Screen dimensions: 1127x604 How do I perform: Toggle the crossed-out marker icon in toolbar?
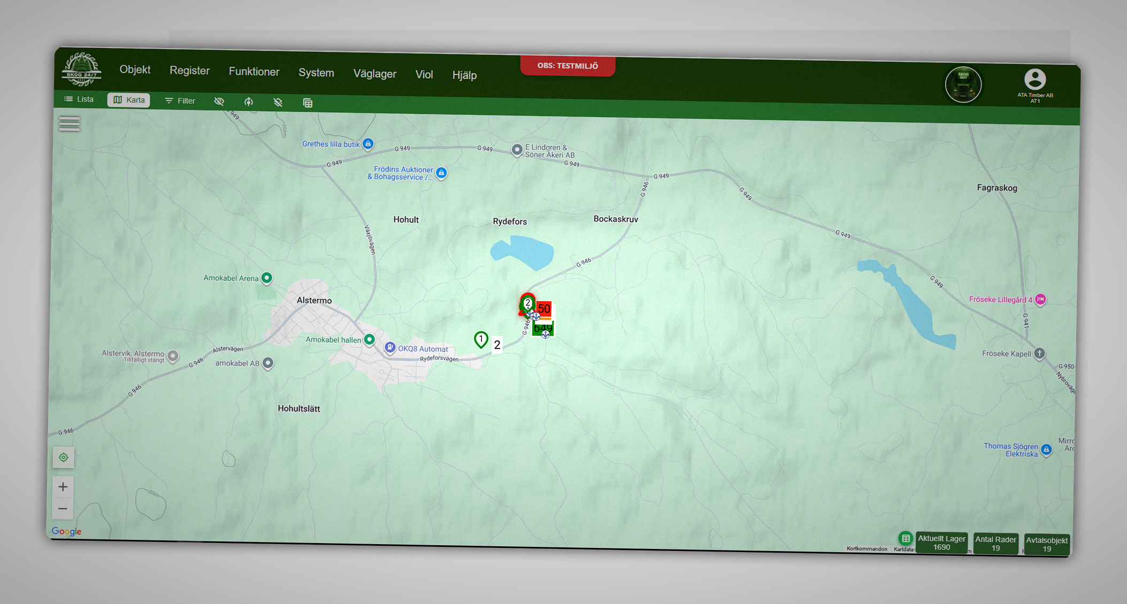(x=278, y=102)
